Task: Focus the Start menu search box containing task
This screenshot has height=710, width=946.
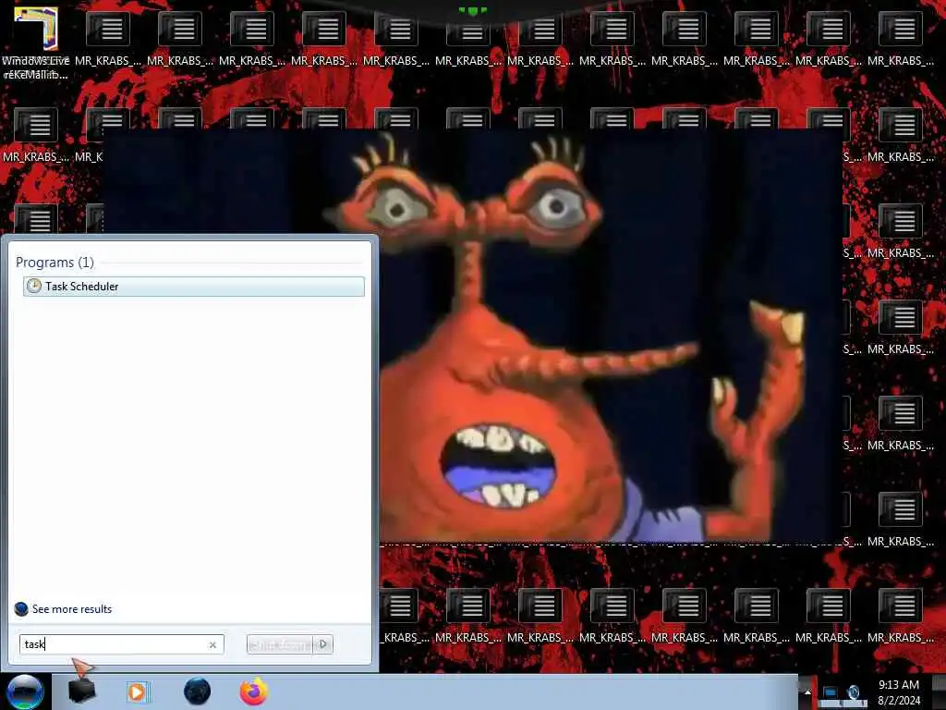Action: (121, 644)
